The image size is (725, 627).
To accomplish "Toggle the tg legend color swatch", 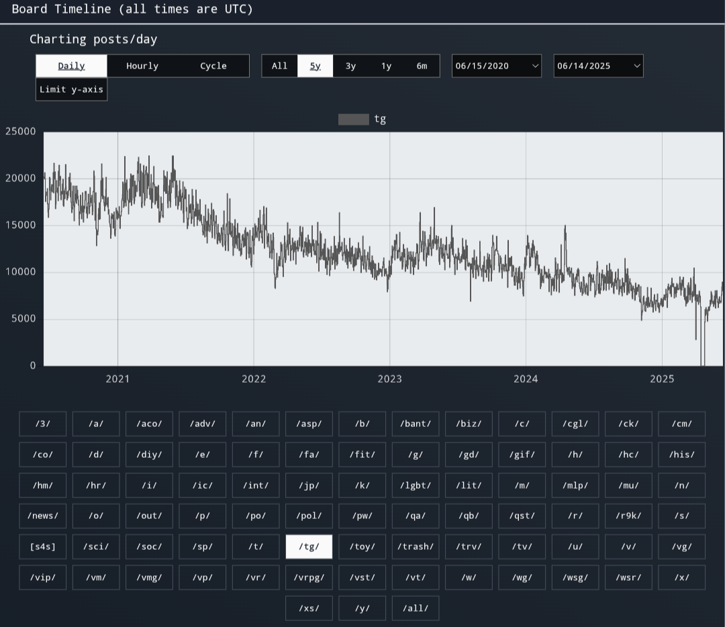I will click(354, 119).
